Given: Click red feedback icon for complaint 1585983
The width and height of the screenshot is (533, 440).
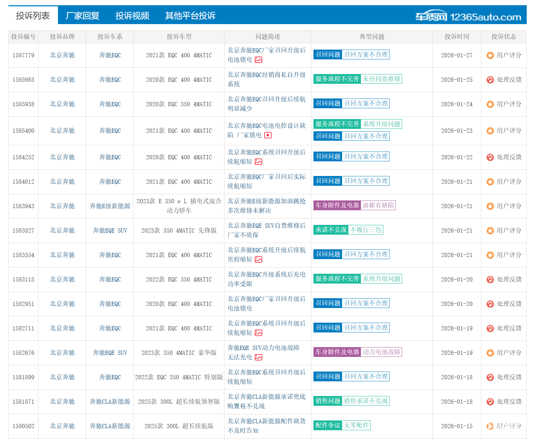Looking at the screenshot, I should click(x=490, y=80).
